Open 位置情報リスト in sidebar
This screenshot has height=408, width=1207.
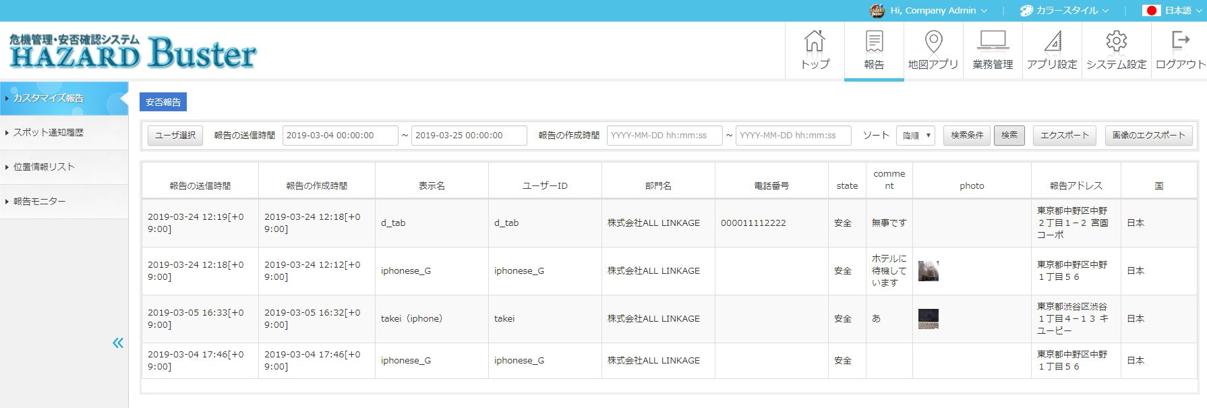point(44,167)
